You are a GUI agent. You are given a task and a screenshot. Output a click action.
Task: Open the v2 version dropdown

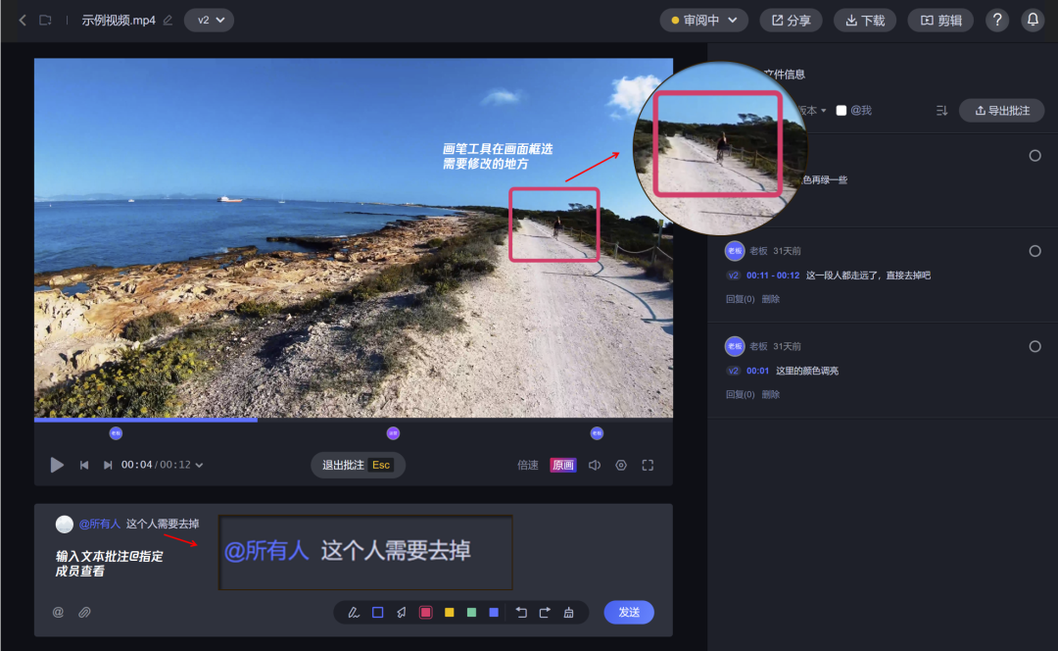[209, 20]
